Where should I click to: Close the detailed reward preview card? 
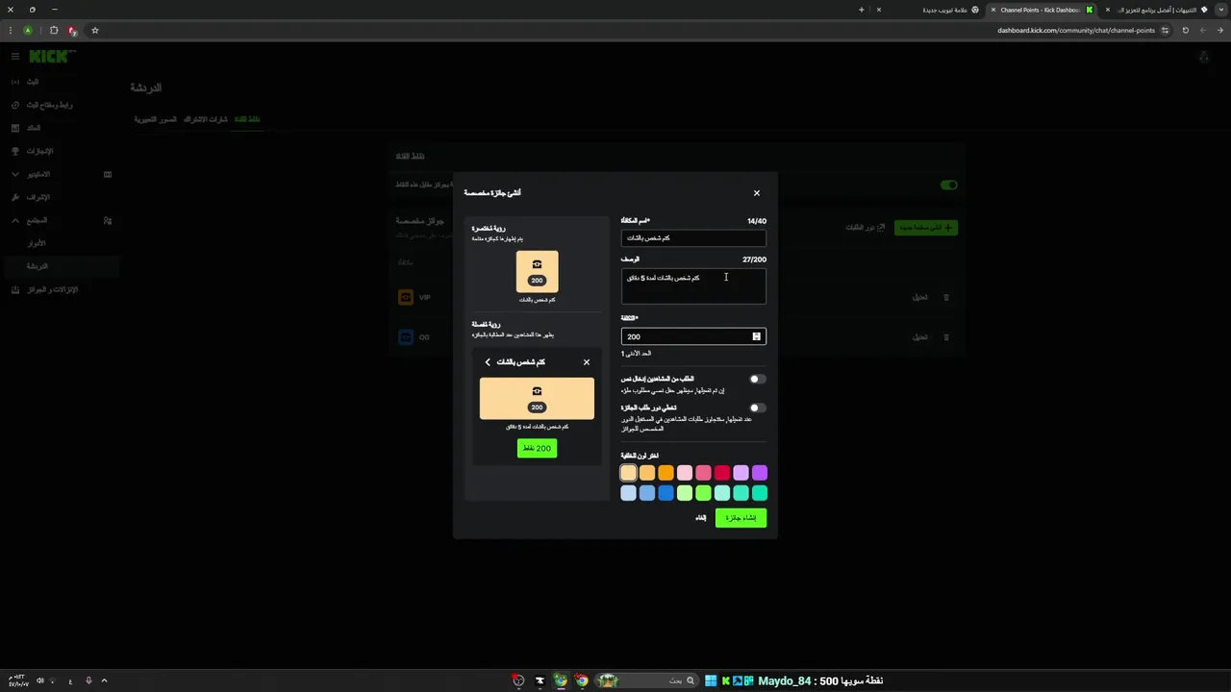587,362
